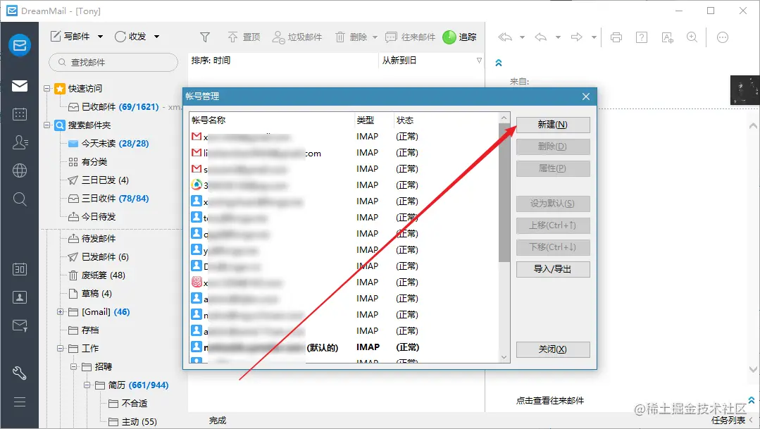Open the reply dropdown arrow
760x429 pixels.
point(558,37)
